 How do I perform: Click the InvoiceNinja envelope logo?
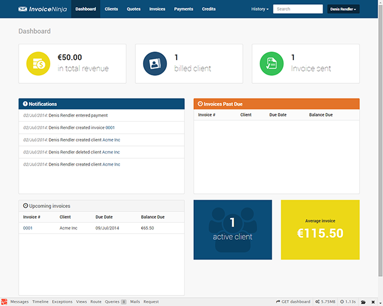tap(23, 10)
